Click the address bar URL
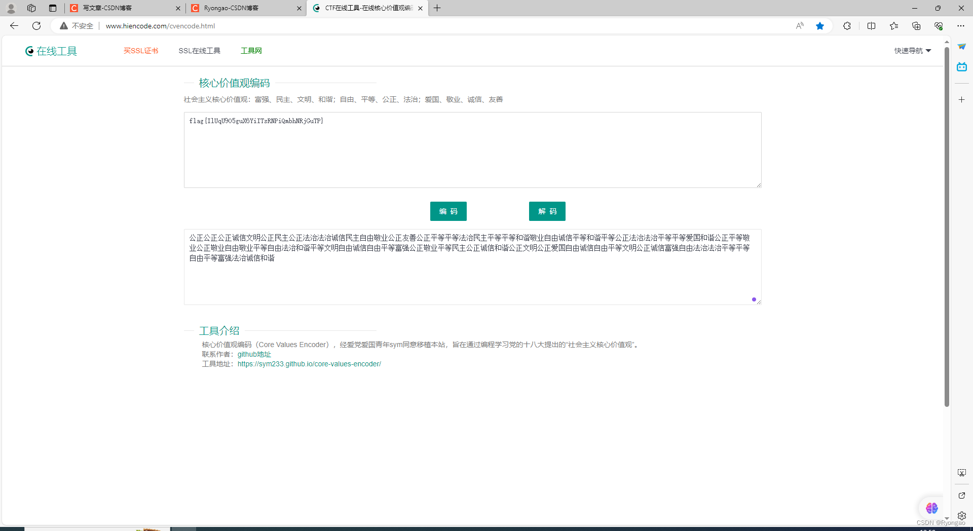 click(160, 26)
